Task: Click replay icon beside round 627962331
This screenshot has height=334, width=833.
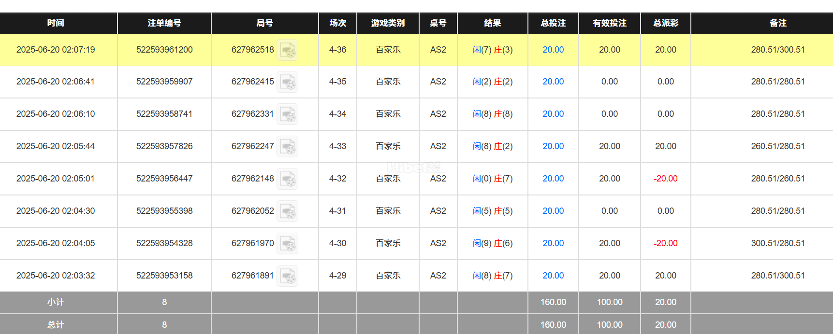Action: (288, 114)
